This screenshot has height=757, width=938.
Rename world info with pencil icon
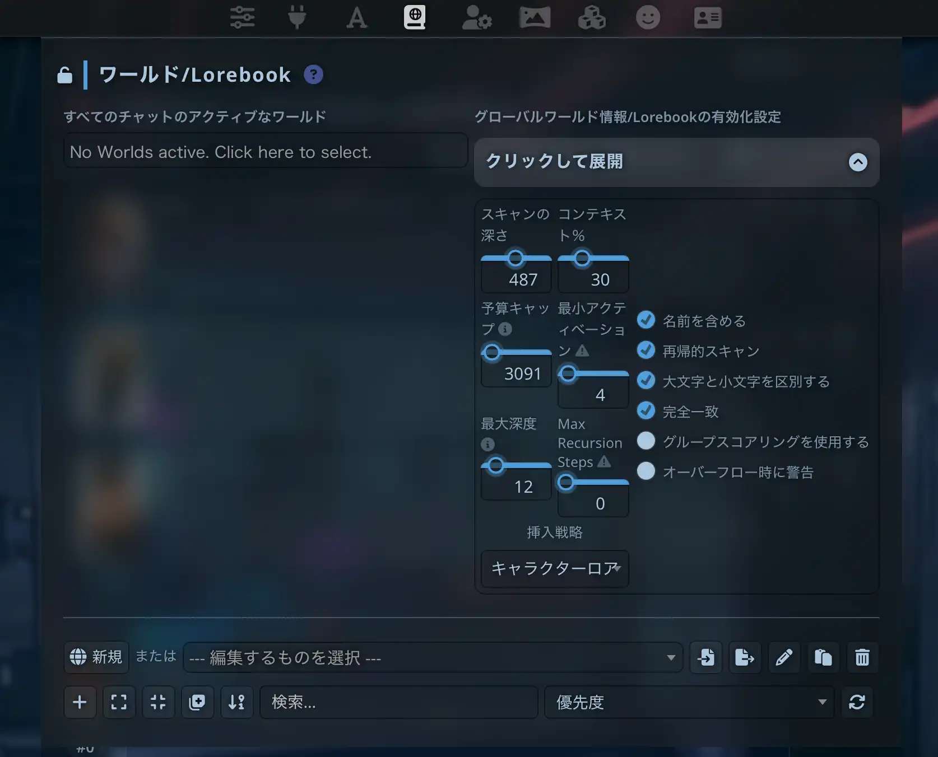point(784,657)
